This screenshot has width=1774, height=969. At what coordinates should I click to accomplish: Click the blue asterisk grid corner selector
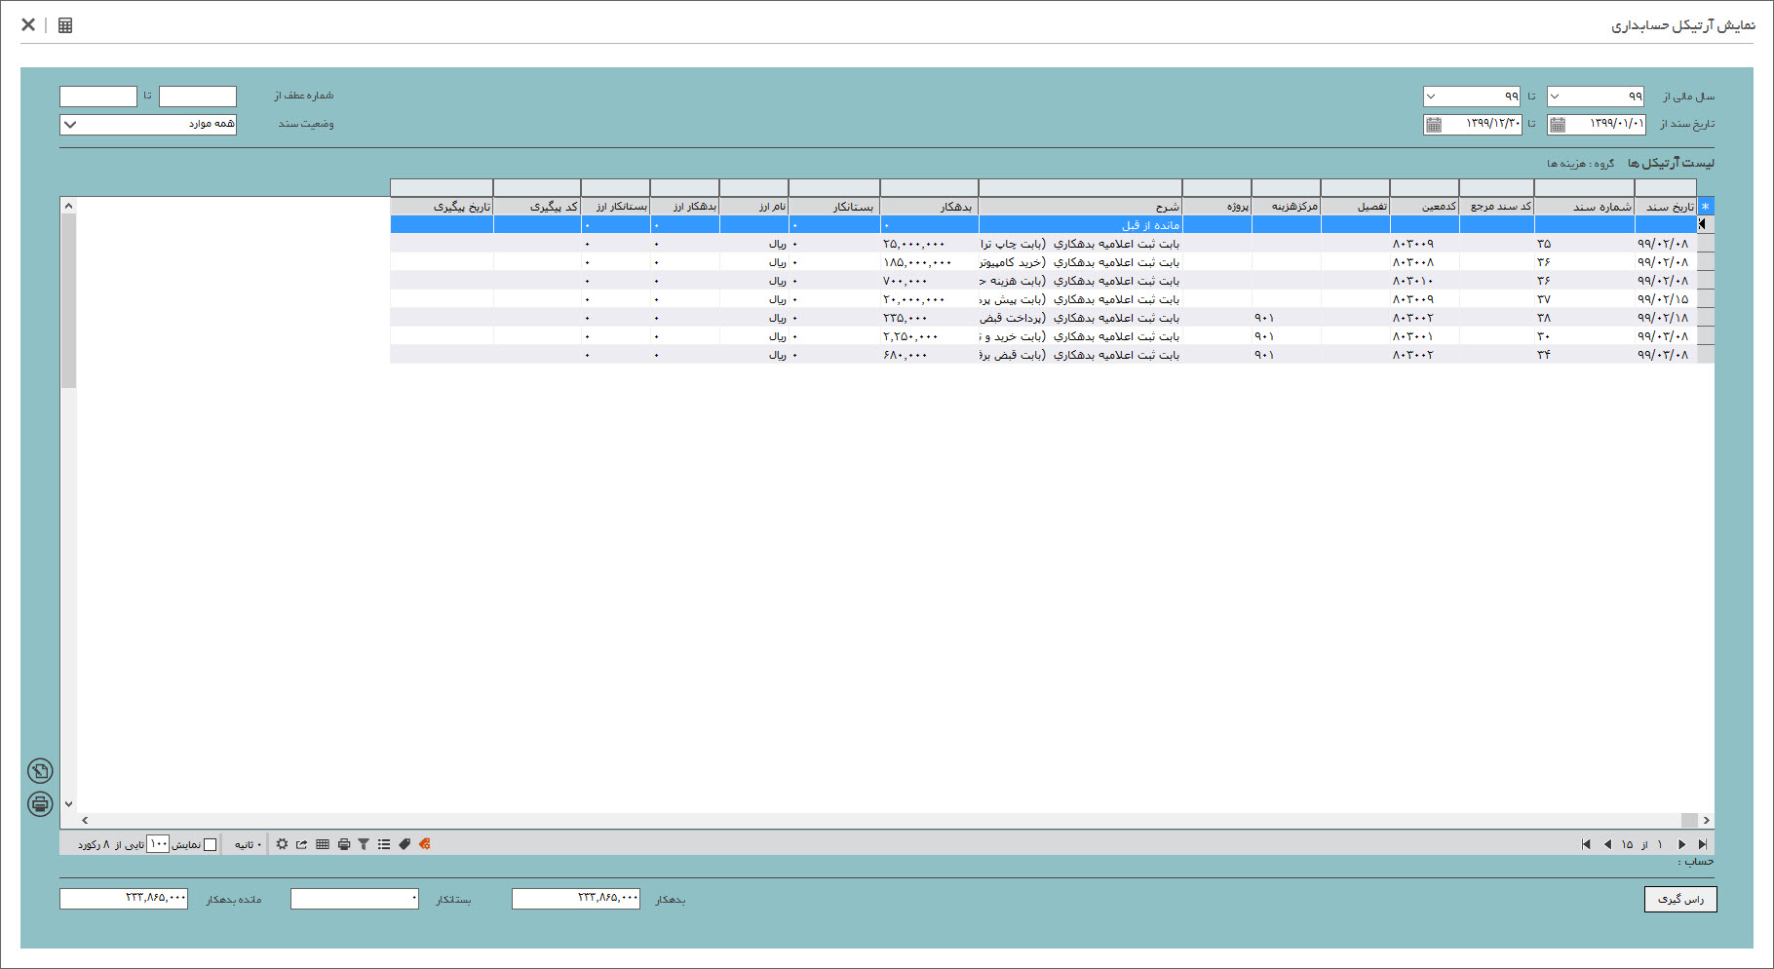point(1706,207)
